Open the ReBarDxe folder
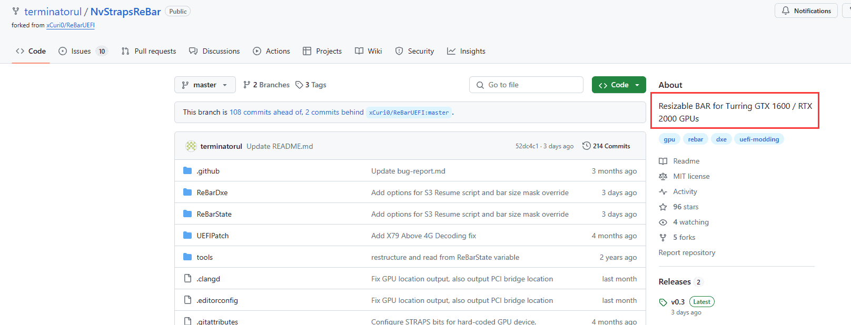This screenshot has width=851, height=325. coord(212,192)
